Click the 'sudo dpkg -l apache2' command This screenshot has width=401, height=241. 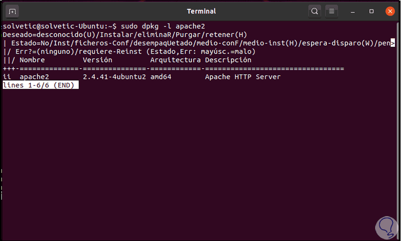[x=163, y=26]
